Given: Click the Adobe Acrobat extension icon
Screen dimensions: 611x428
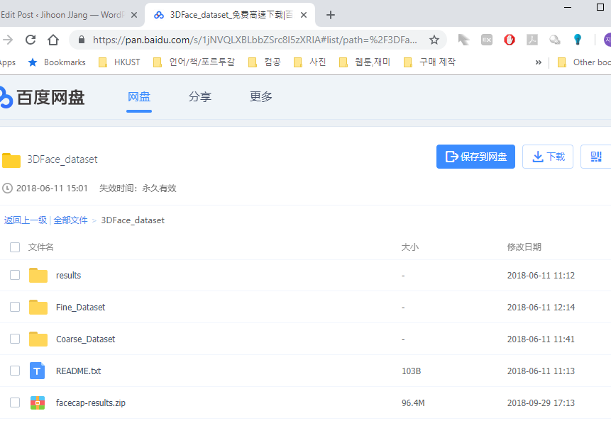Looking at the screenshot, I should [532, 40].
